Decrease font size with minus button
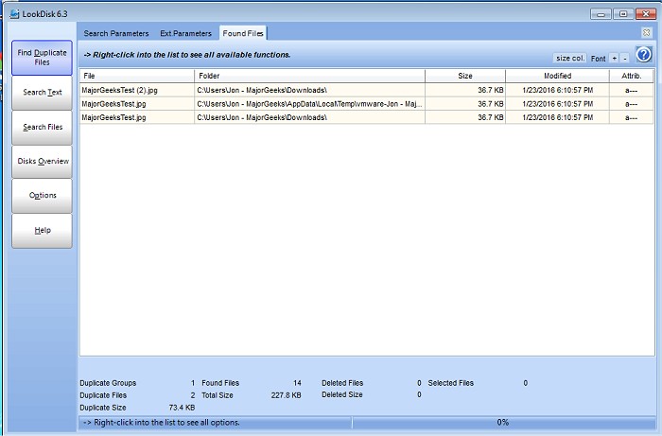Screen dimensions: 662x436 tap(624, 59)
